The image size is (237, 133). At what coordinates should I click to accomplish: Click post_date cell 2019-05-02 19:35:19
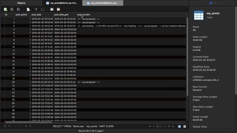click(x=42, y=58)
